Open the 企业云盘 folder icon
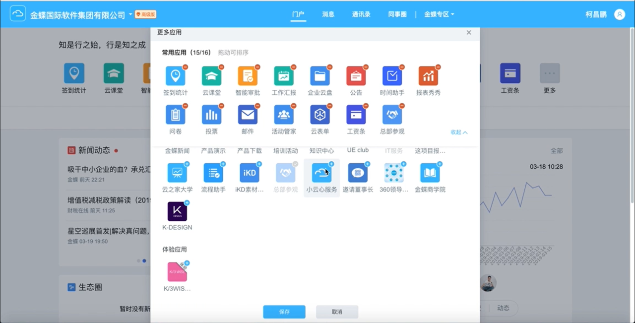The width and height of the screenshot is (635, 323). click(x=320, y=76)
